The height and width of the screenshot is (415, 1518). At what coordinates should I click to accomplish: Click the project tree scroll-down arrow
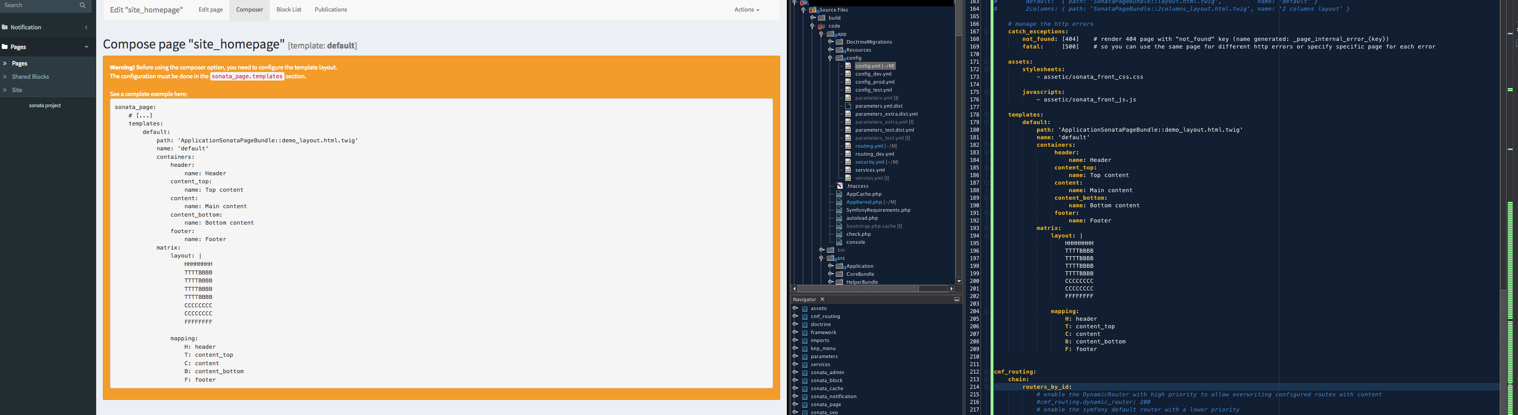[x=959, y=281]
